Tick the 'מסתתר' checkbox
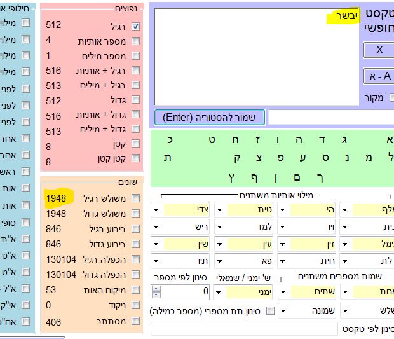394x339 pixels. pos(135,322)
